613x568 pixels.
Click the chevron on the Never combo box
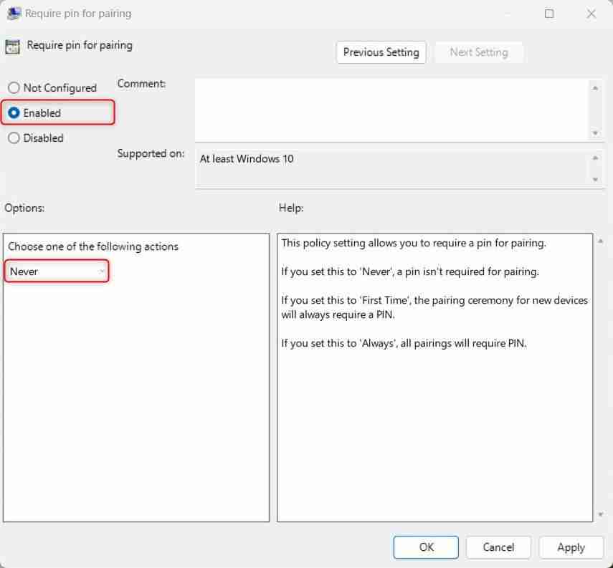(x=101, y=271)
